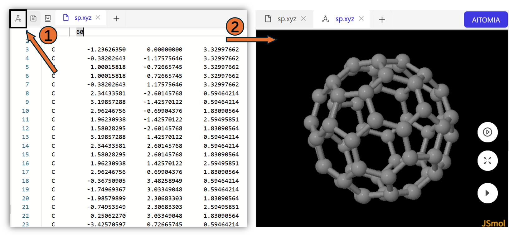Click value 1.17575646 on line 7
The width and height of the screenshot is (509, 237).
click(165, 84)
